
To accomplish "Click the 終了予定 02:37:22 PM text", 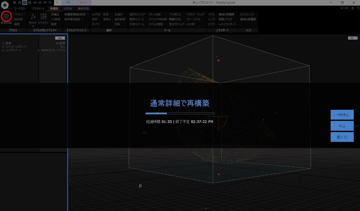I will click(194, 121).
